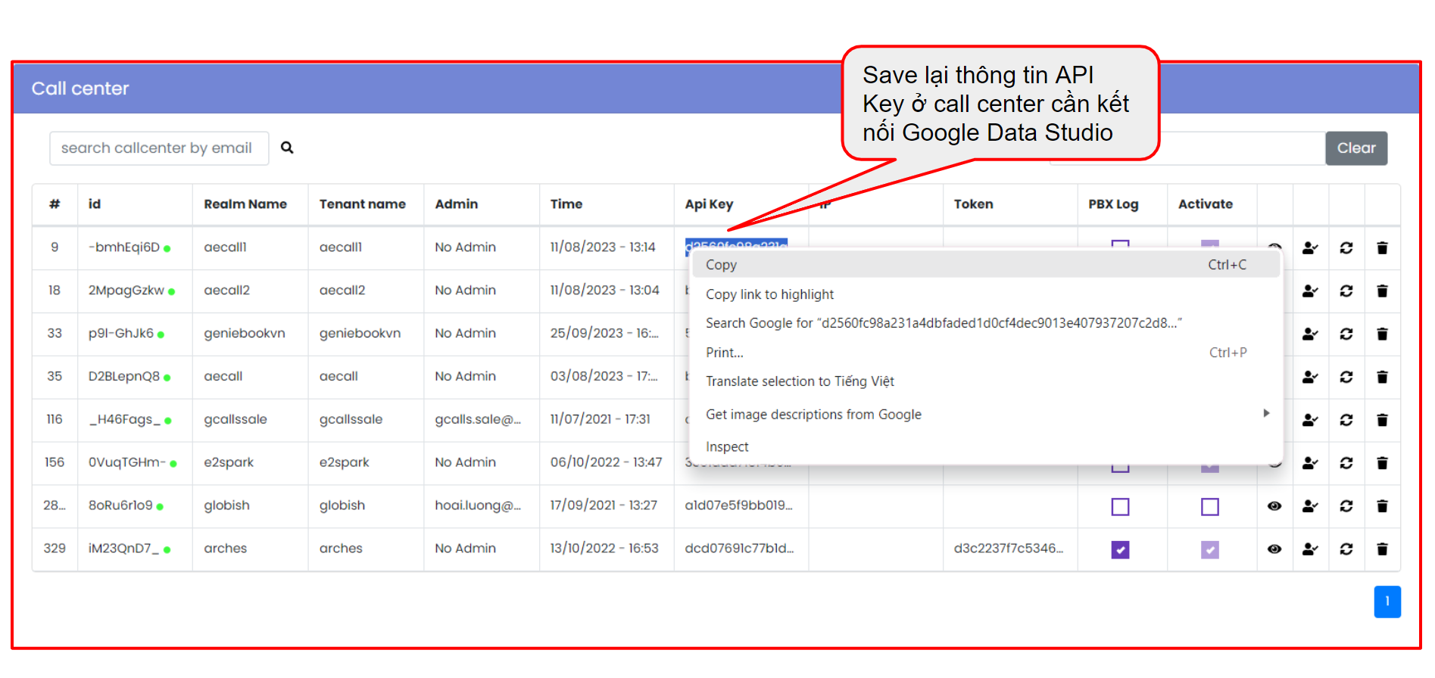This screenshot has height=678, width=1435.
Task: View details eye icon for globish
Action: tap(1274, 506)
